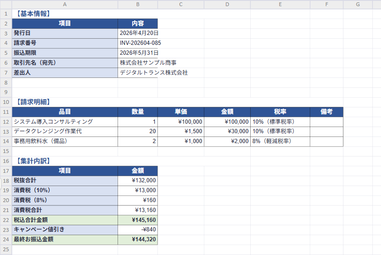The height and width of the screenshot is (255, 381).
Task: Click the 備考 column header cell
Action: pyautogui.click(x=327, y=112)
